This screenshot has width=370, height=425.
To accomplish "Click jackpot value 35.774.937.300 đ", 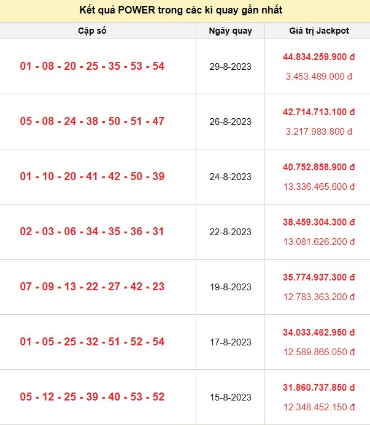I will point(319,277).
